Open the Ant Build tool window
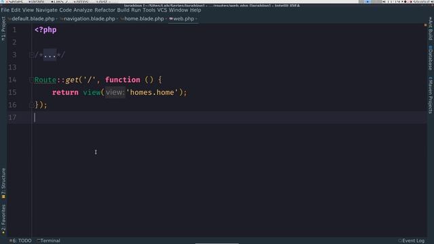The image size is (434, 244). click(431, 28)
